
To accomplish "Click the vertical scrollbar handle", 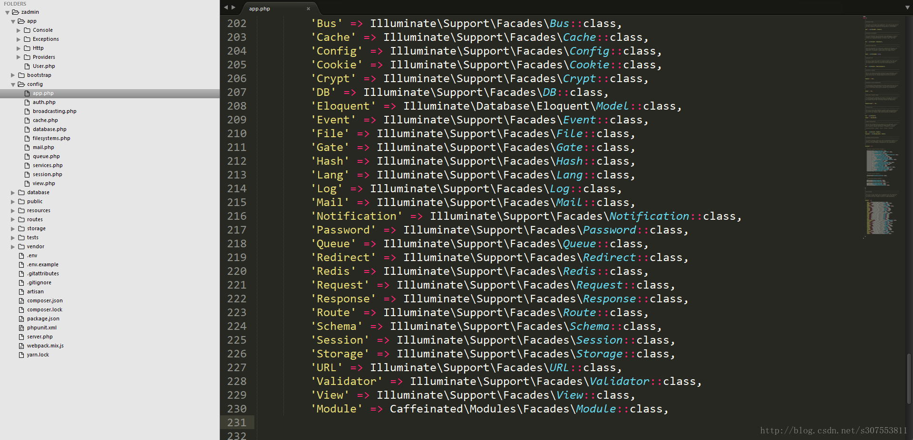I will point(909,378).
